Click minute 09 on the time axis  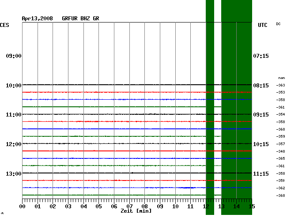pyautogui.click(x=160, y=207)
